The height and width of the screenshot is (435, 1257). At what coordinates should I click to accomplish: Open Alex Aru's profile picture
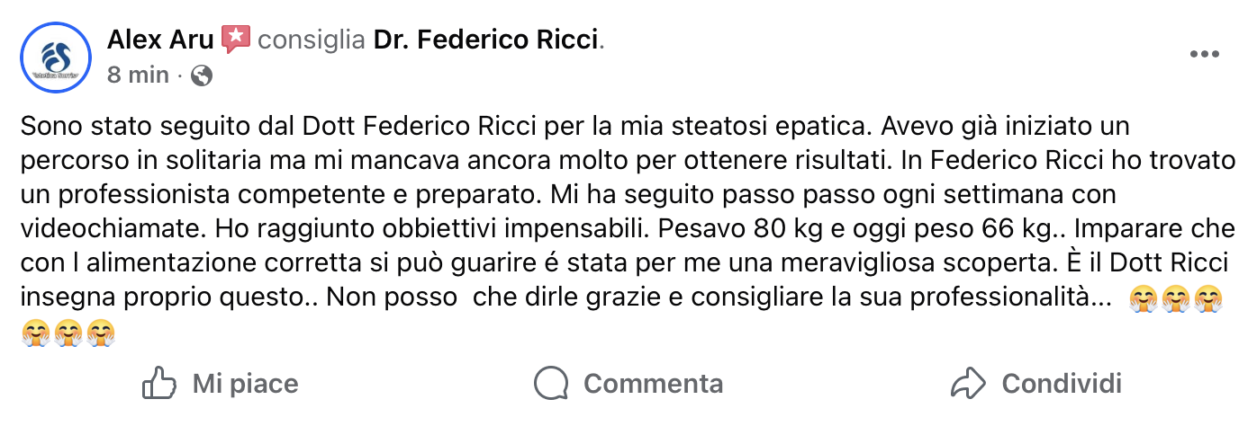[x=57, y=55]
